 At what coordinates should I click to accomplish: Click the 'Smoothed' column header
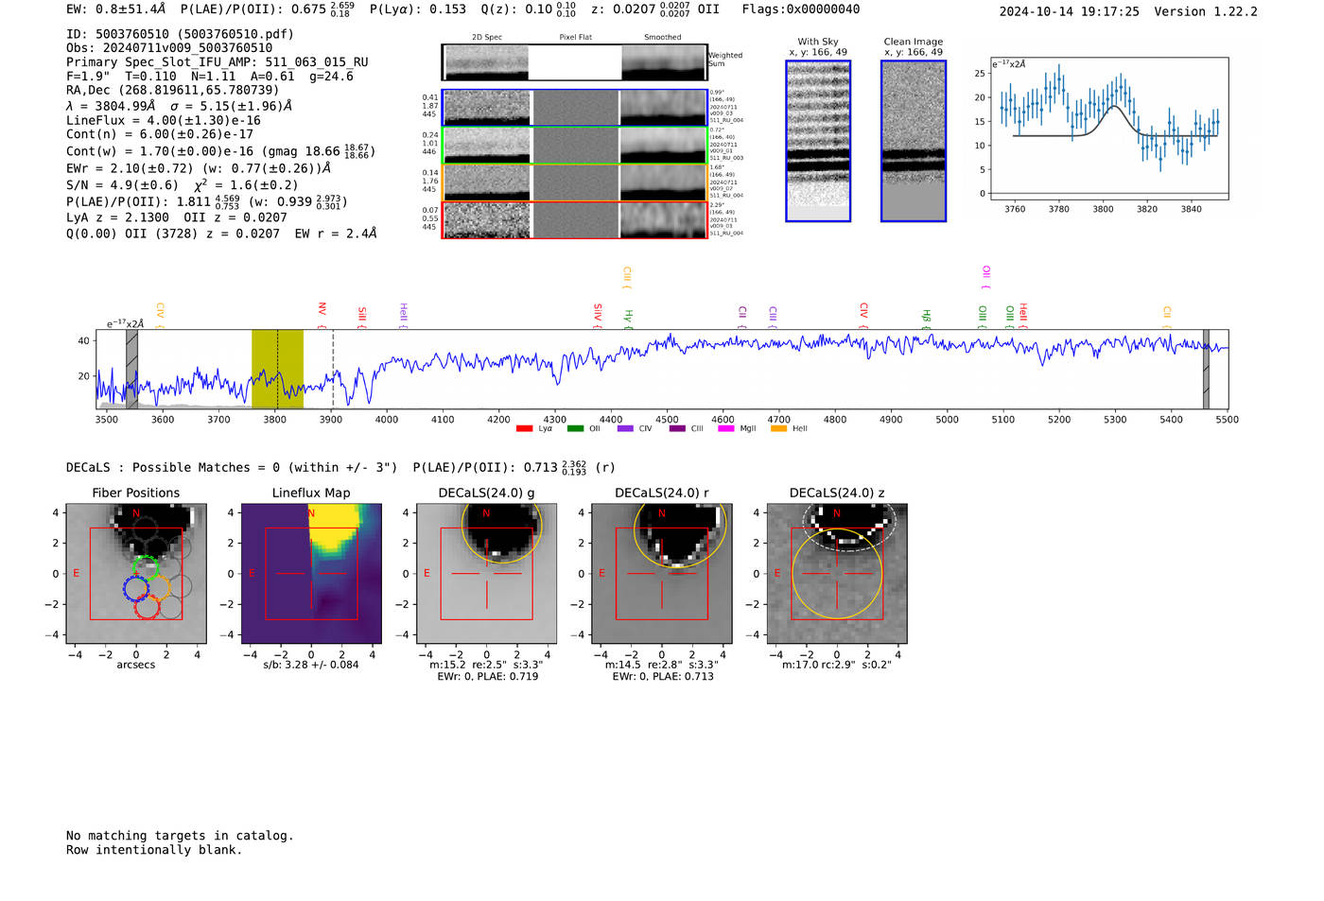[x=662, y=37]
